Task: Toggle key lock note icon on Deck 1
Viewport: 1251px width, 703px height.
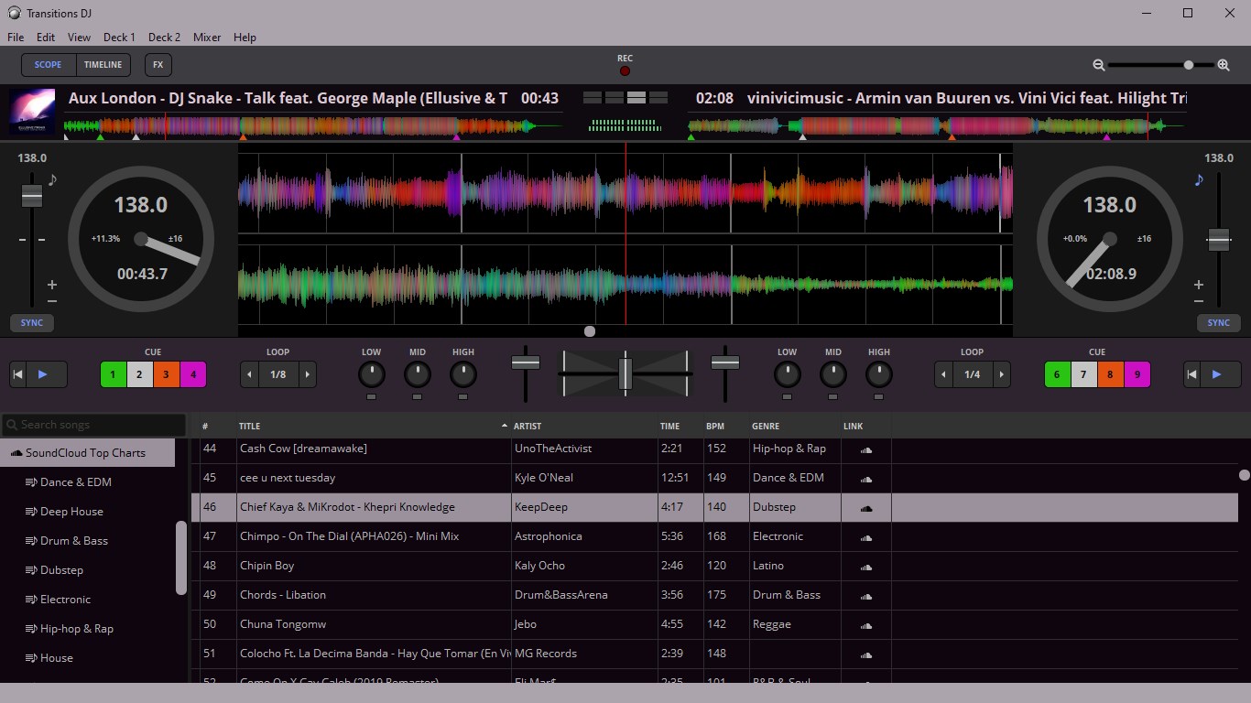Action: click(52, 181)
